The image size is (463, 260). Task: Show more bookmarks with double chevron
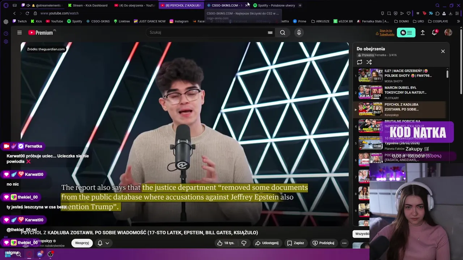click(459, 21)
